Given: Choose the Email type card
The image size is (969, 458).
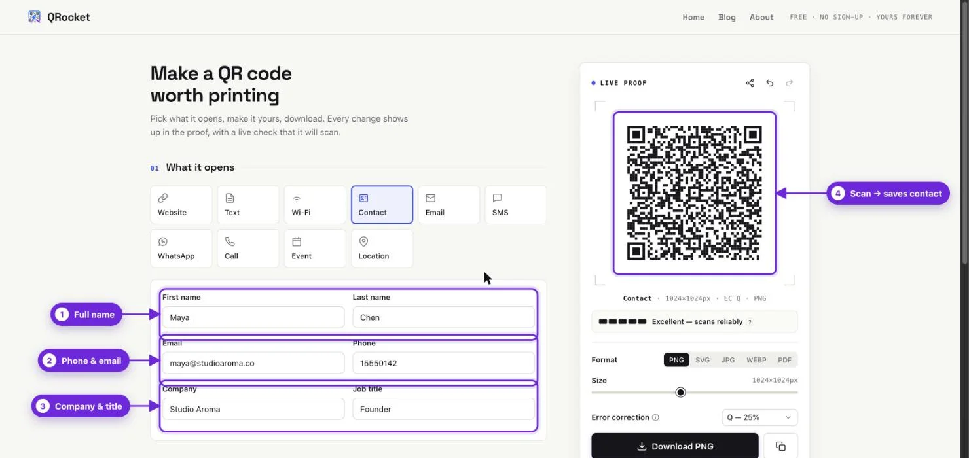Looking at the screenshot, I should 448,205.
